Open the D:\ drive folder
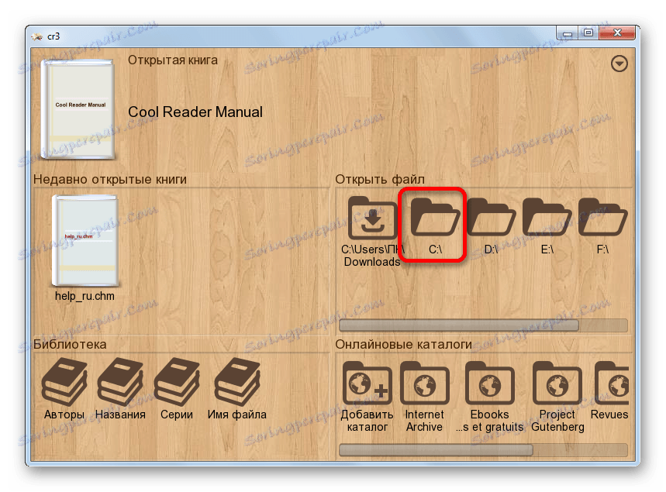The width and height of the screenshot is (666, 492). (x=491, y=217)
